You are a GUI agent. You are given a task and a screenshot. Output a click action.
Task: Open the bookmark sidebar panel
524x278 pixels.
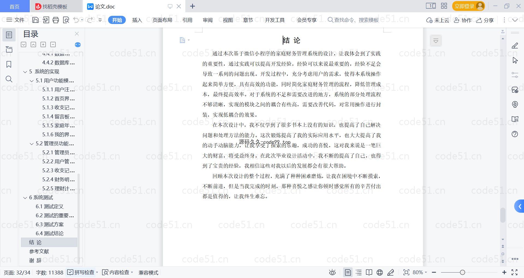pos(9,64)
